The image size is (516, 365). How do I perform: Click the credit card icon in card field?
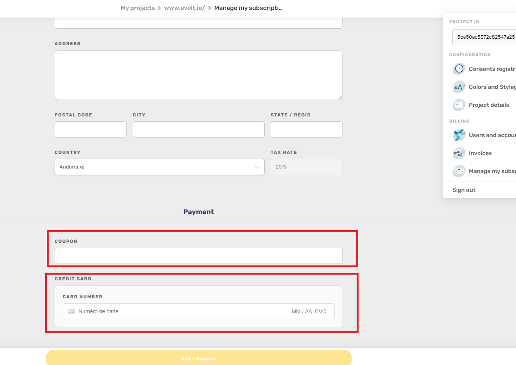[71, 312]
